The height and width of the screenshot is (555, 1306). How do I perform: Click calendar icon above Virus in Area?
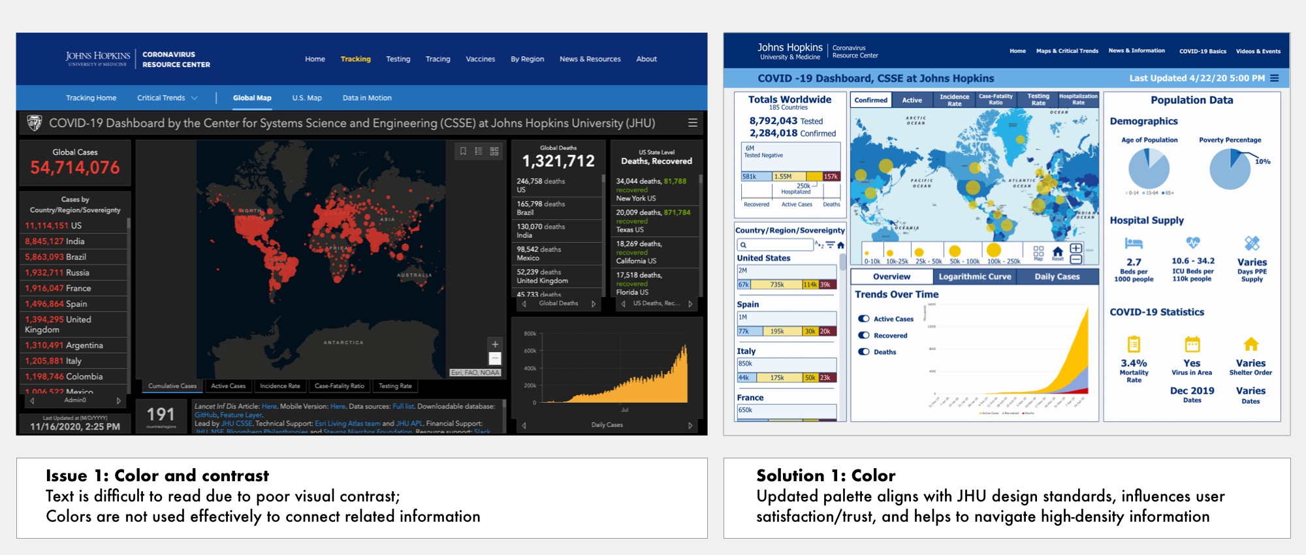tap(1192, 344)
